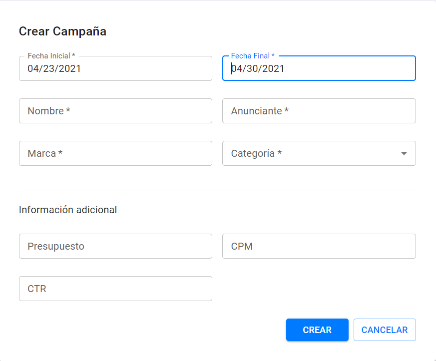Select day 30 in Fecha Final

(x=250, y=69)
